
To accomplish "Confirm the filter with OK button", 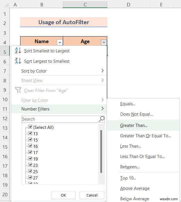I will 63,195.
